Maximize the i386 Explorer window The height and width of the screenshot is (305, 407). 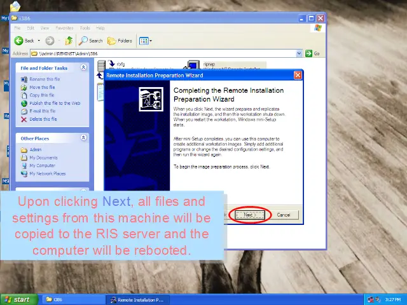311,18
